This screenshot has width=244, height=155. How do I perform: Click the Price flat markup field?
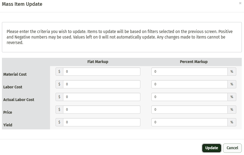point(101,110)
